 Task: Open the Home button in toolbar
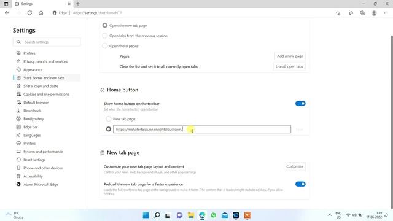(x=41, y=13)
